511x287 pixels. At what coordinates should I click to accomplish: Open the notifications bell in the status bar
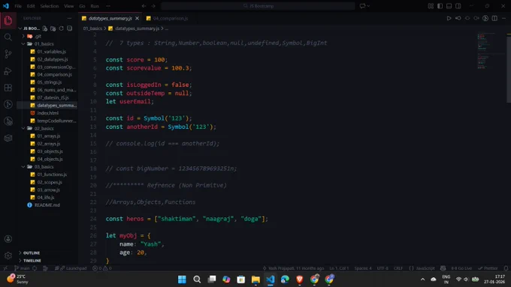pyautogui.click(x=506, y=268)
